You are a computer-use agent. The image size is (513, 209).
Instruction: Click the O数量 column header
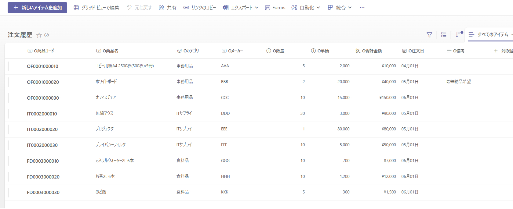[275, 51]
